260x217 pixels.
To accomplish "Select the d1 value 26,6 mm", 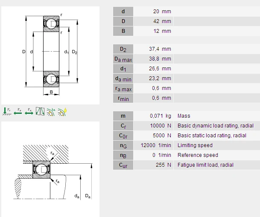I will [x=162, y=69].
